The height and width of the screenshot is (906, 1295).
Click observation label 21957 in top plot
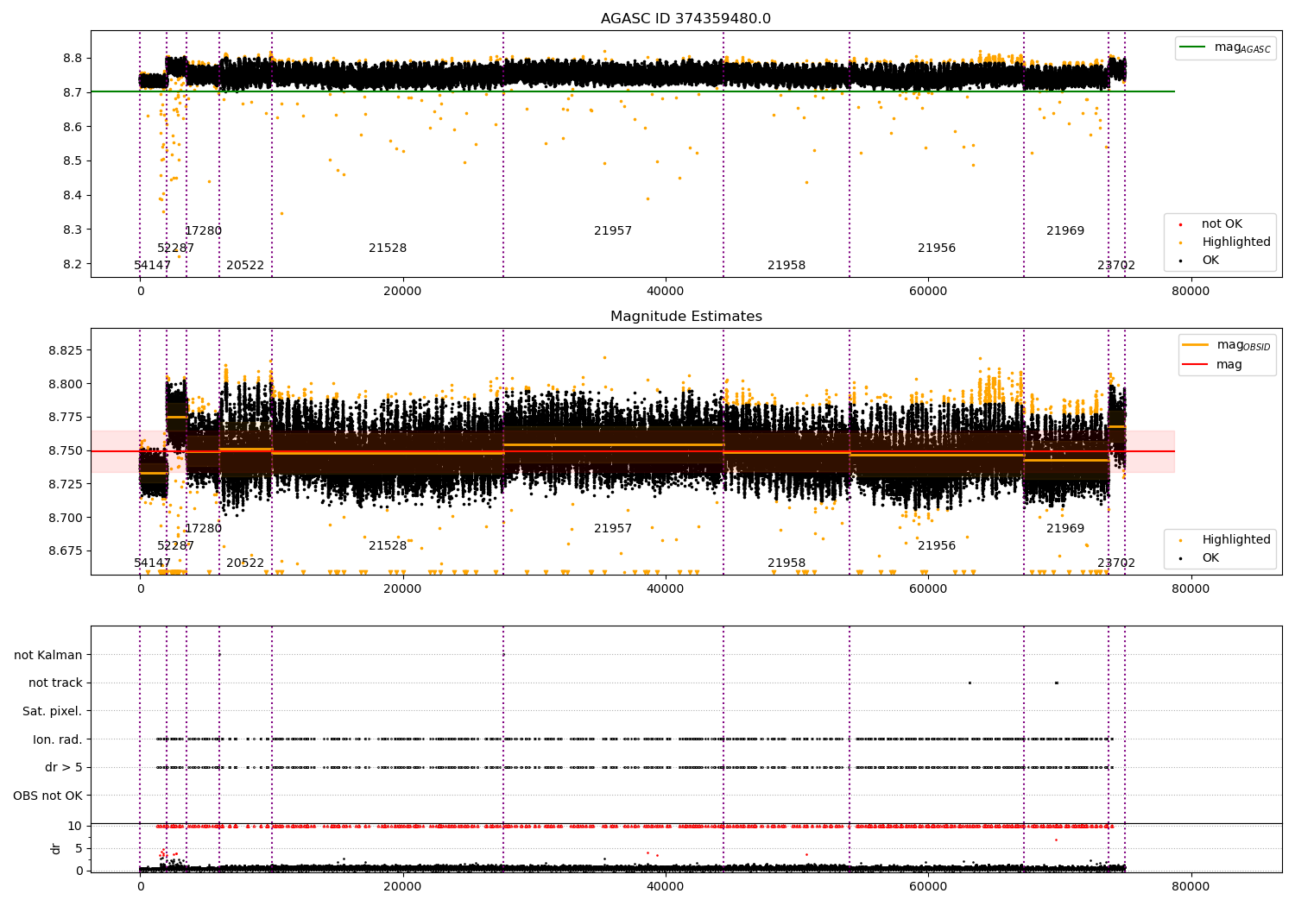[x=613, y=231]
